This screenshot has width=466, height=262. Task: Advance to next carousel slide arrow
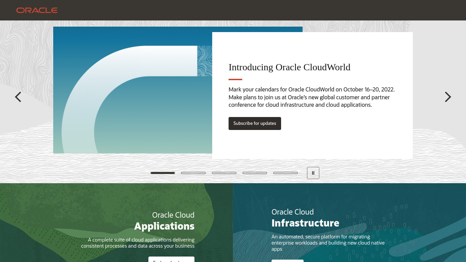point(448,97)
